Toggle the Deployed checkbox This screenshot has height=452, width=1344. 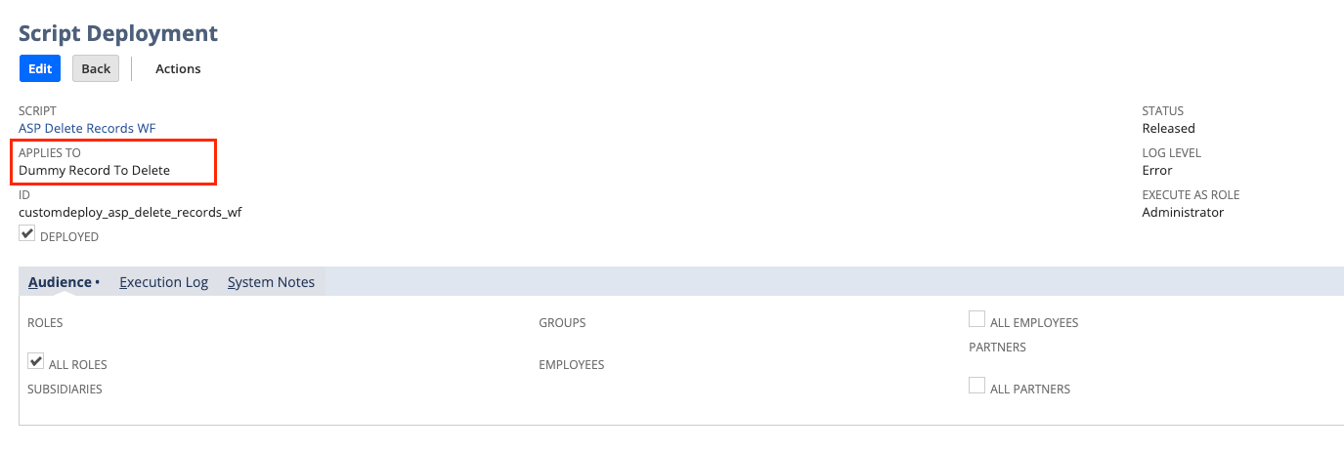27,234
